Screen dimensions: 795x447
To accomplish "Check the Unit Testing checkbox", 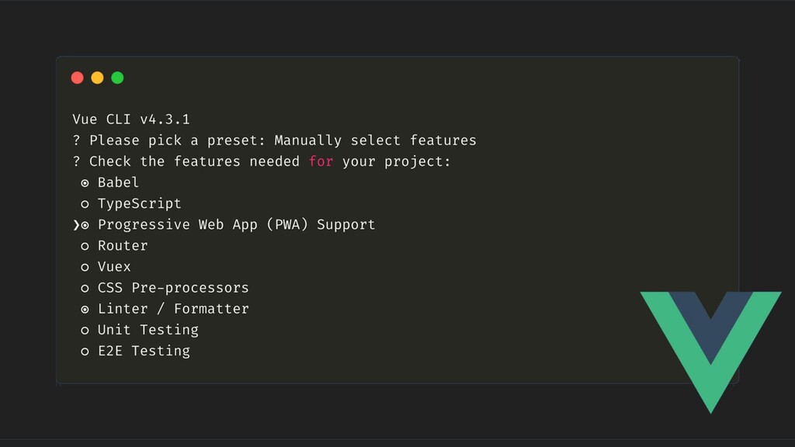I will click(85, 330).
